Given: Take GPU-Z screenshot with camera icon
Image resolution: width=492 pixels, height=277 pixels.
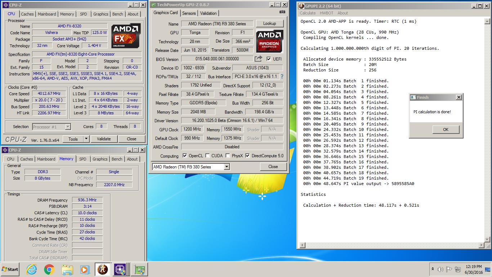Looking at the screenshot, I should [282, 12].
